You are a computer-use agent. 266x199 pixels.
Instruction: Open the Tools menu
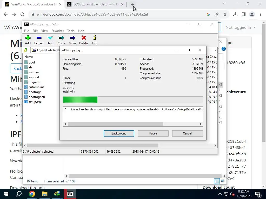click(71, 31)
